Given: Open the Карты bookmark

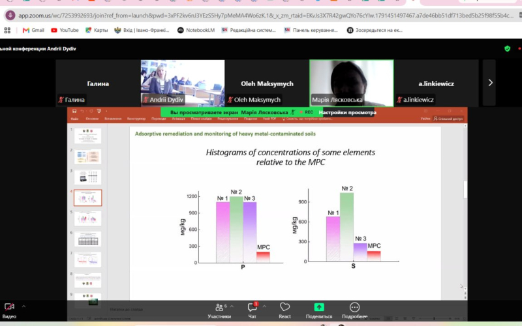Looking at the screenshot, I should tap(97, 30).
